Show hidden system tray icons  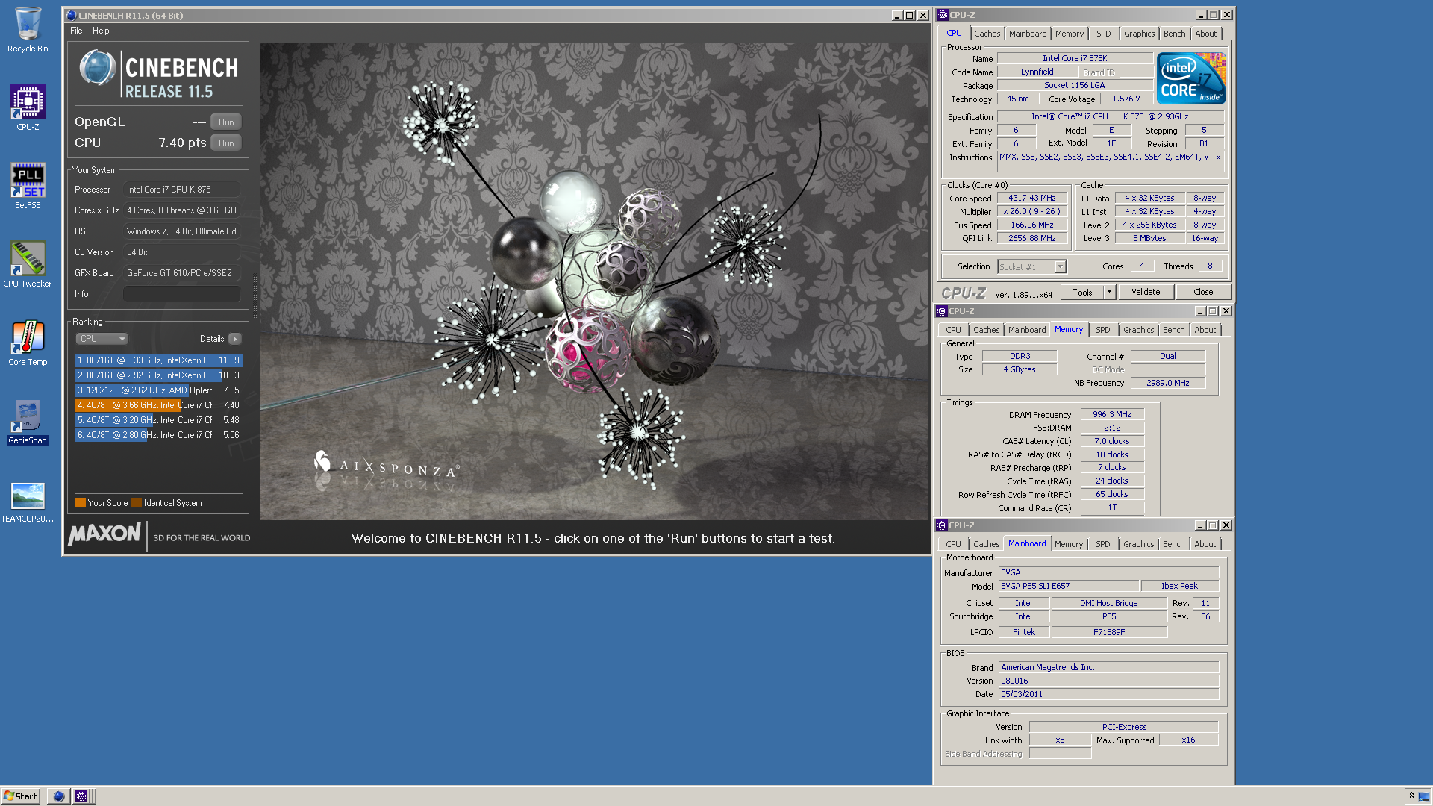point(1411,796)
